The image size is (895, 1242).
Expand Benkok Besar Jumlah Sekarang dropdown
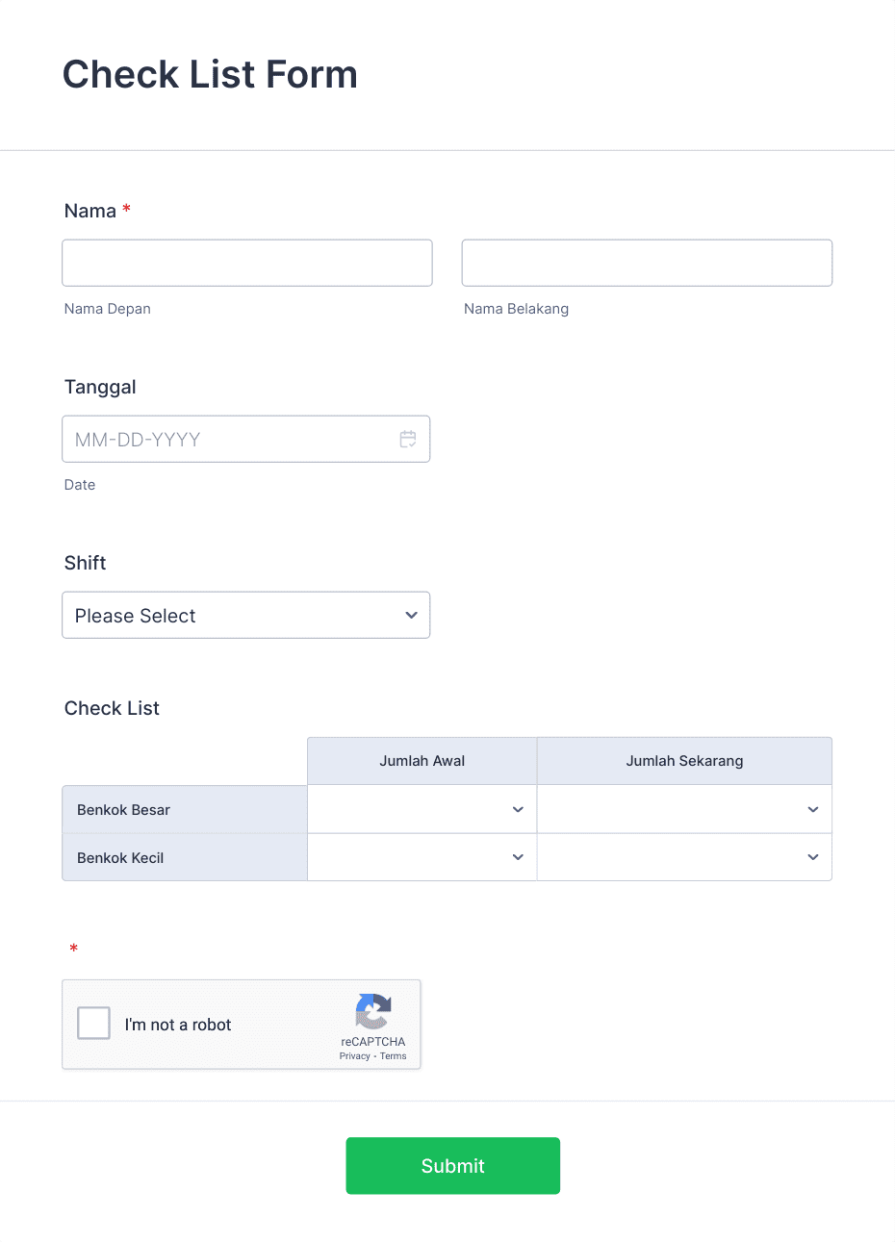[x=684, y=809]
